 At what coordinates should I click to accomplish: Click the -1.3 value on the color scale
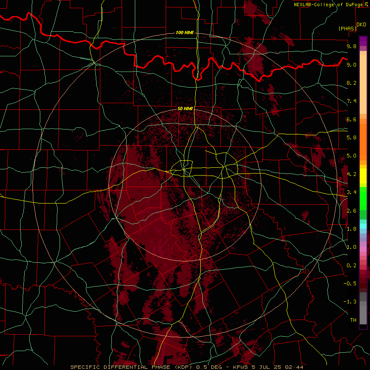350,302
